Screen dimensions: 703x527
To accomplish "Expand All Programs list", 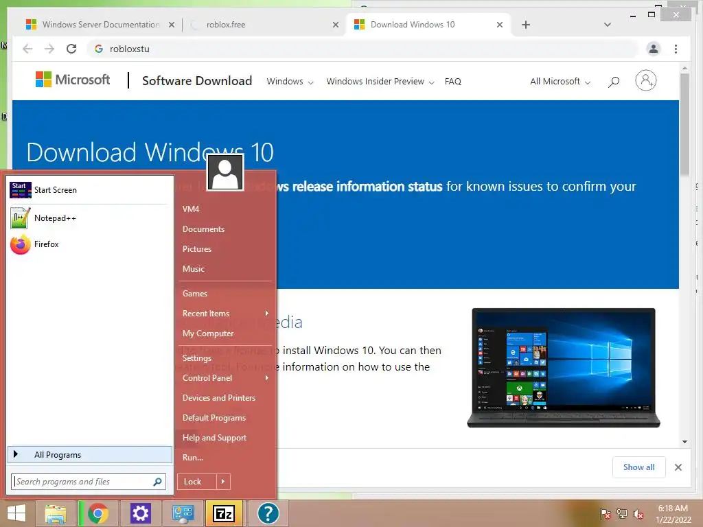I will coord(90,454).
